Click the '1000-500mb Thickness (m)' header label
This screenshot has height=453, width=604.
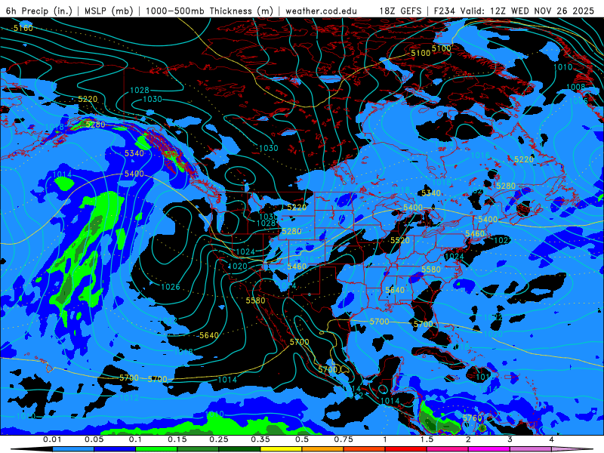click(209, 11)
